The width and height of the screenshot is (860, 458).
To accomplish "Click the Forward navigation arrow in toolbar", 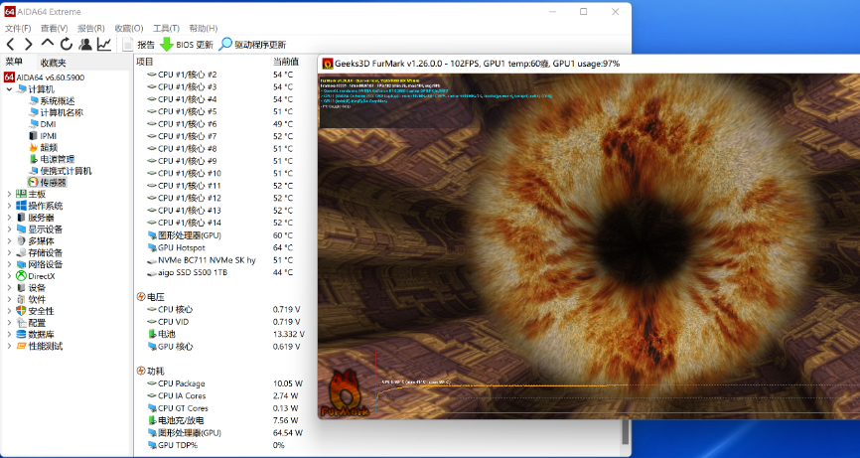I will pyautogui.click(x=28, y=45).
